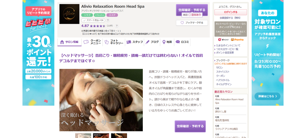
Task: Click the リフレッシュ tag
Action: (x=100, y=15)
